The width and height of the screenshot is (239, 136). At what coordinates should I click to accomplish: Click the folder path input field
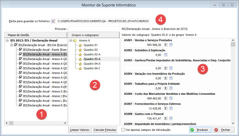pos(103,21)
